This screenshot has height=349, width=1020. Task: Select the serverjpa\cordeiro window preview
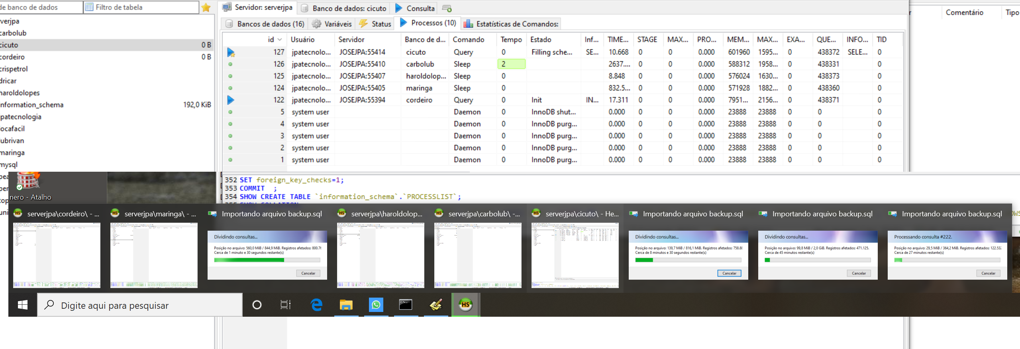57,255
